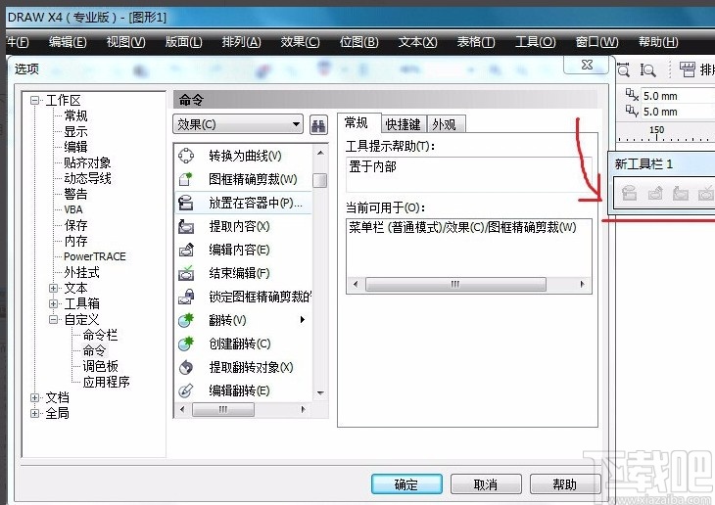Click the 结束编辑(F) command icon
The image size is (715, 505).
(186, 273)
